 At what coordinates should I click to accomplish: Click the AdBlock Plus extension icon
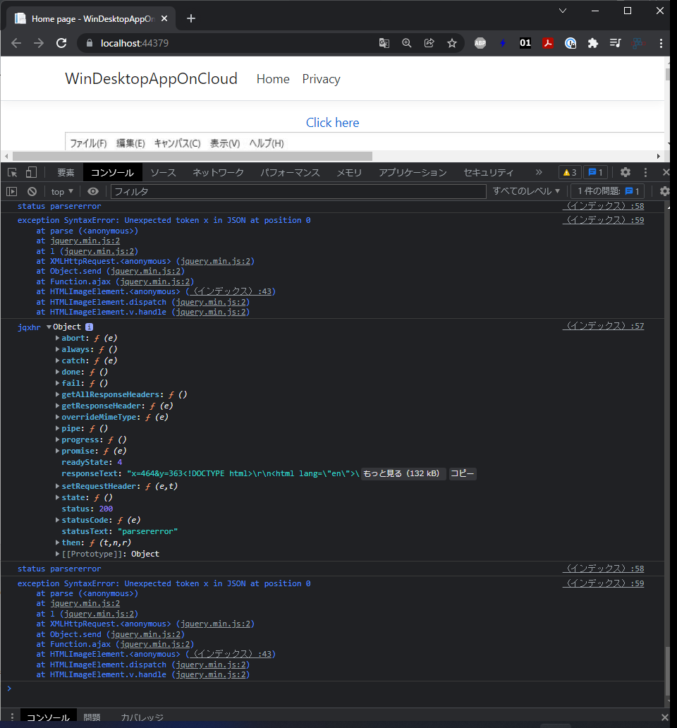tap(480, 43)
